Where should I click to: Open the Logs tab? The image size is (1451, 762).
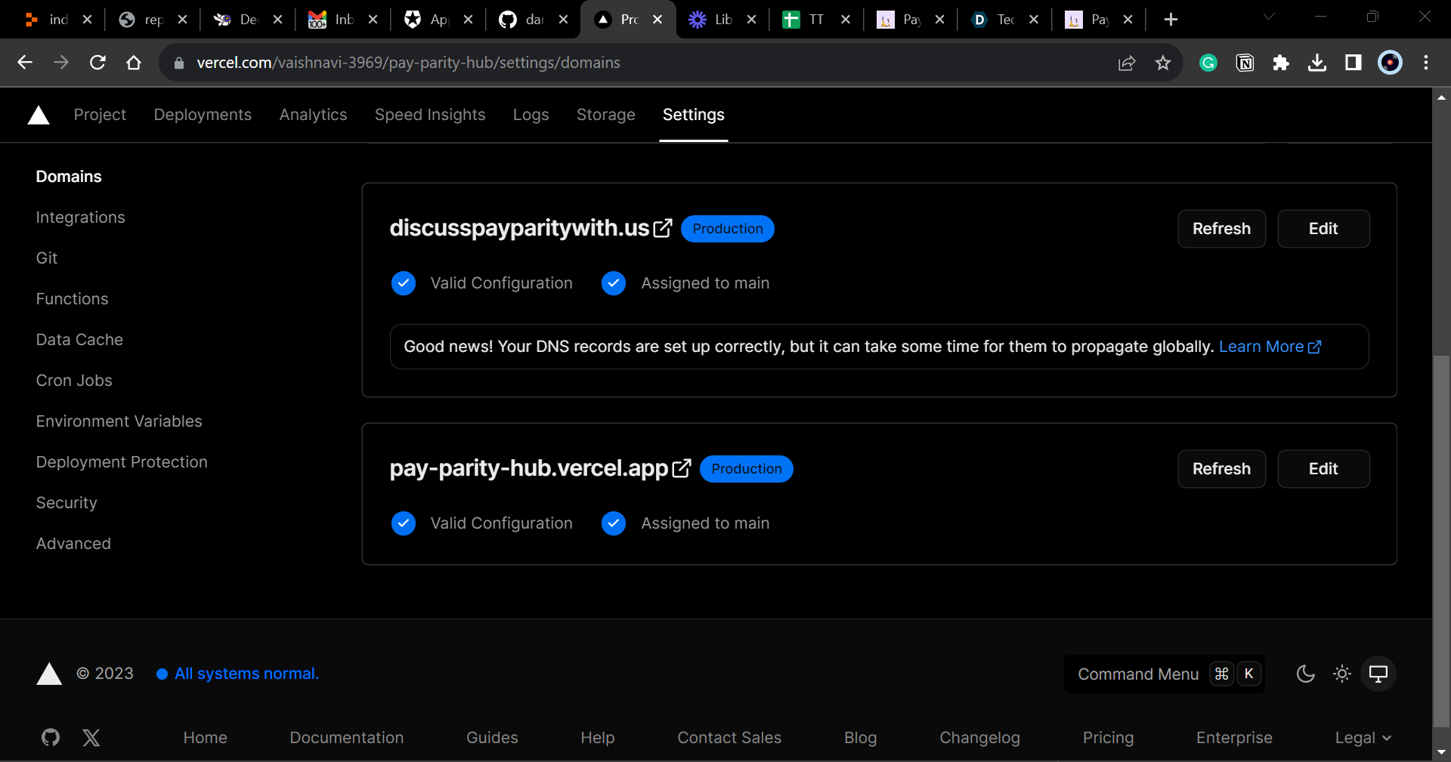click(x=531, y=115)
